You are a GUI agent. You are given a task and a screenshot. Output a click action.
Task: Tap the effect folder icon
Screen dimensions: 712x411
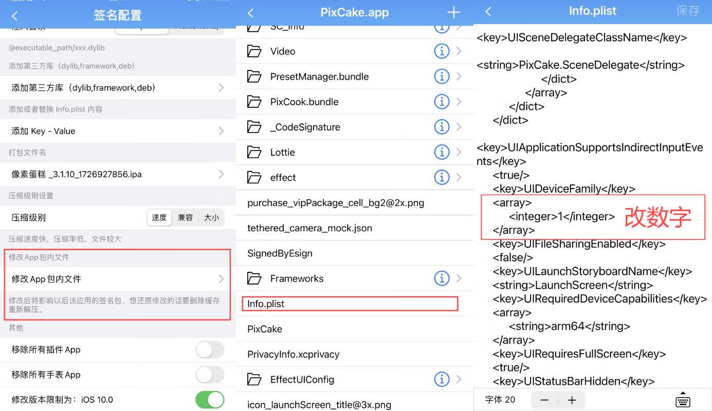254,177
